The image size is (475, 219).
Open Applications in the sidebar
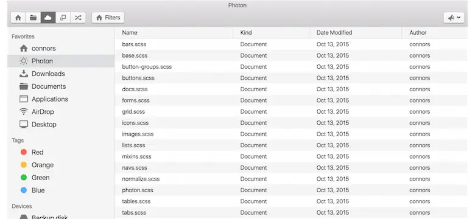pos(60,99)
